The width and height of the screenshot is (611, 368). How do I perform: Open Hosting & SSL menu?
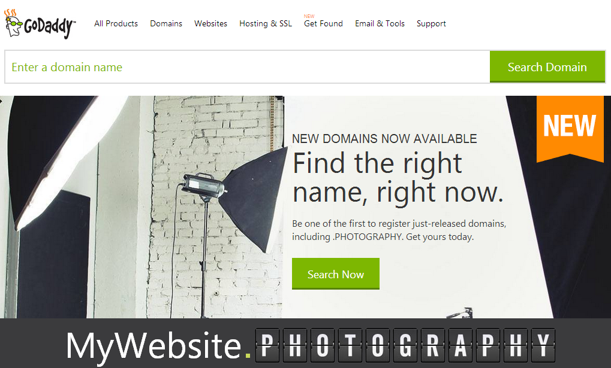(x=266, y=23)
